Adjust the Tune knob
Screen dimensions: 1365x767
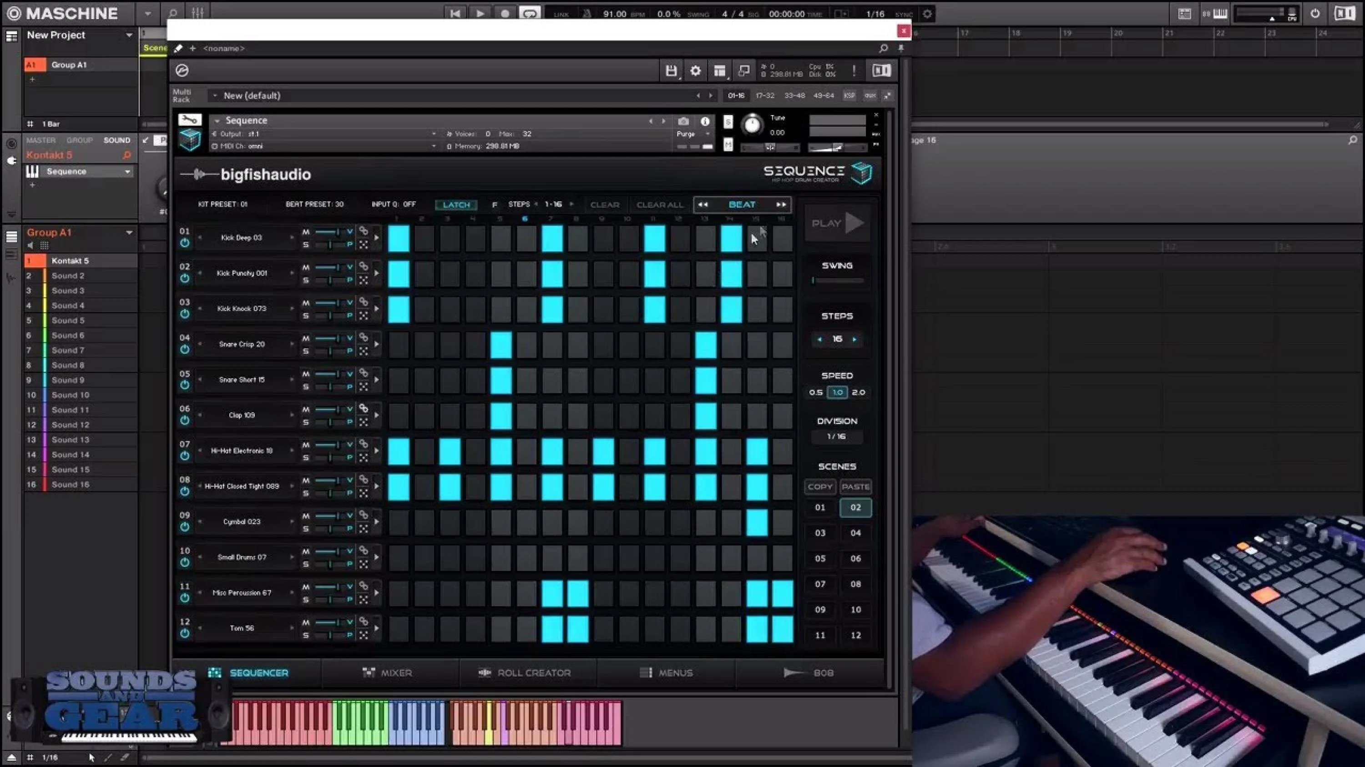click(752, 125)
